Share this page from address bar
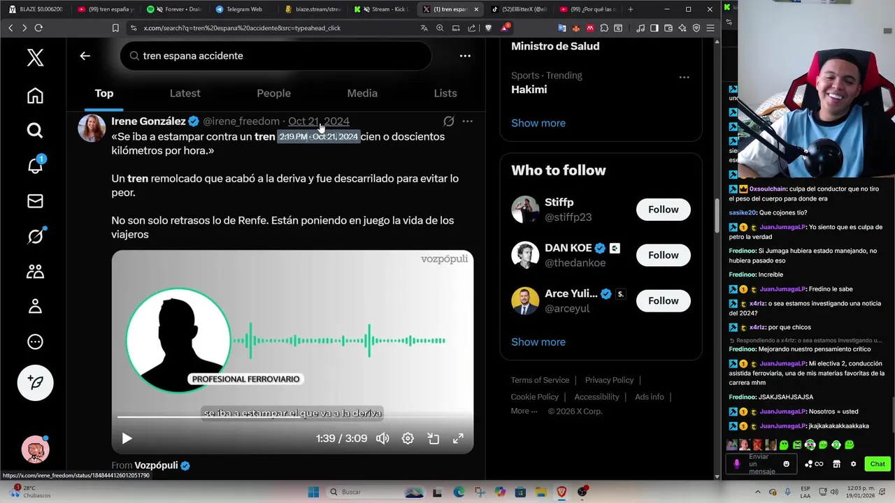Viewport: 895px width, 503px height. coord(471,28)
